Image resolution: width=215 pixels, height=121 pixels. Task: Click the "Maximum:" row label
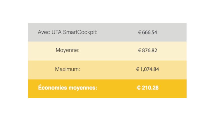point(67,69)
